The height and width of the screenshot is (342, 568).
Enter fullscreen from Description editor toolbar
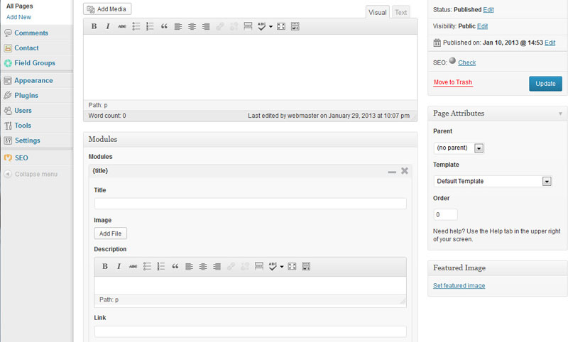pyautogui.click(x=292, y=266)
